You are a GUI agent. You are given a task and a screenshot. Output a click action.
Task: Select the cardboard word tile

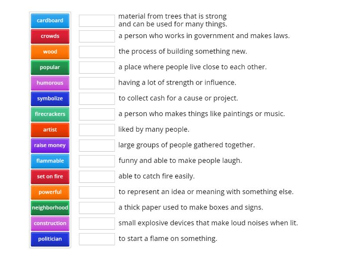49,20
